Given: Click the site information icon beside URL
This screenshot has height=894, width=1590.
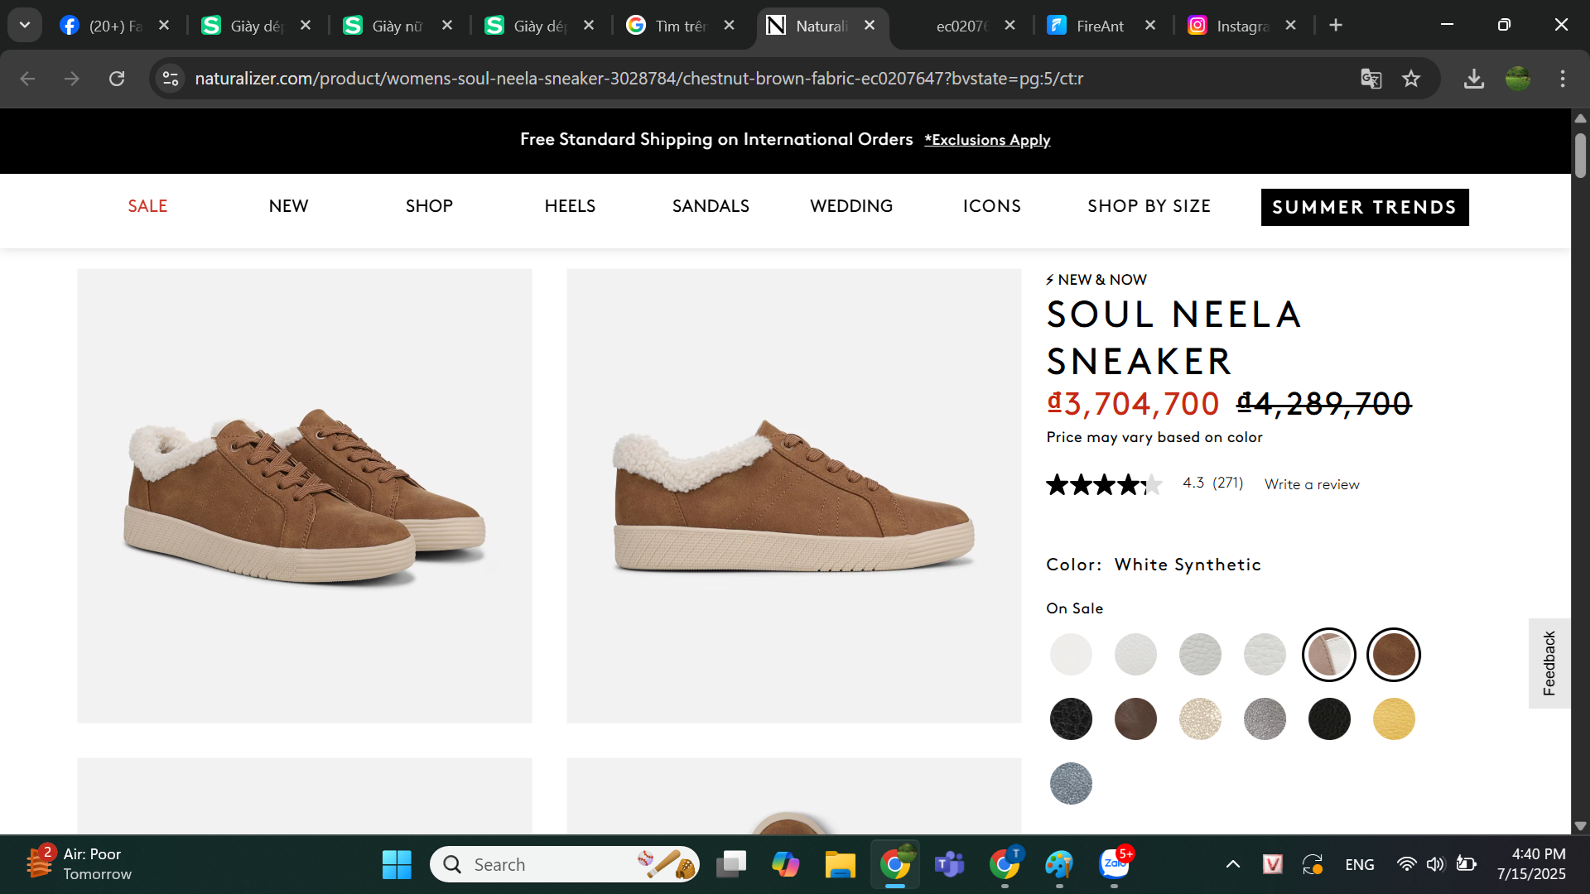Looking at the screenshot, I should [171, 79].
